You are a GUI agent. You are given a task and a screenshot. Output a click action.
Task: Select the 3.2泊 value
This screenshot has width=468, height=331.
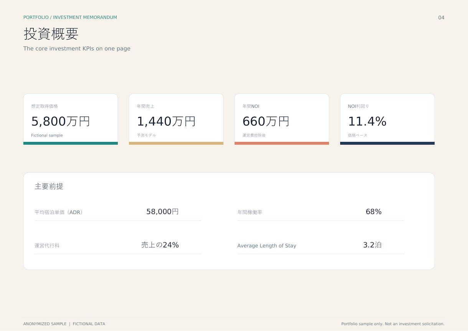point(372,245)
